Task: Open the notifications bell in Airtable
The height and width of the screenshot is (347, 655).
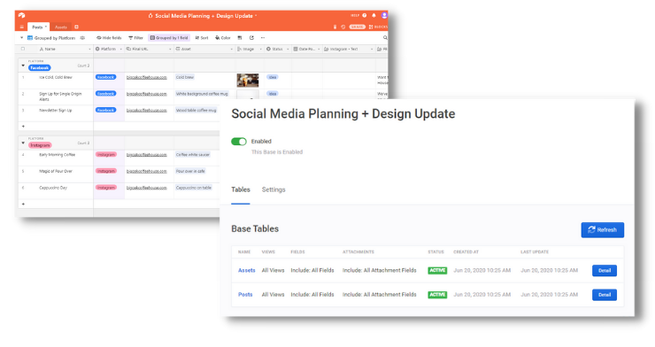Action: click(374, 15)
